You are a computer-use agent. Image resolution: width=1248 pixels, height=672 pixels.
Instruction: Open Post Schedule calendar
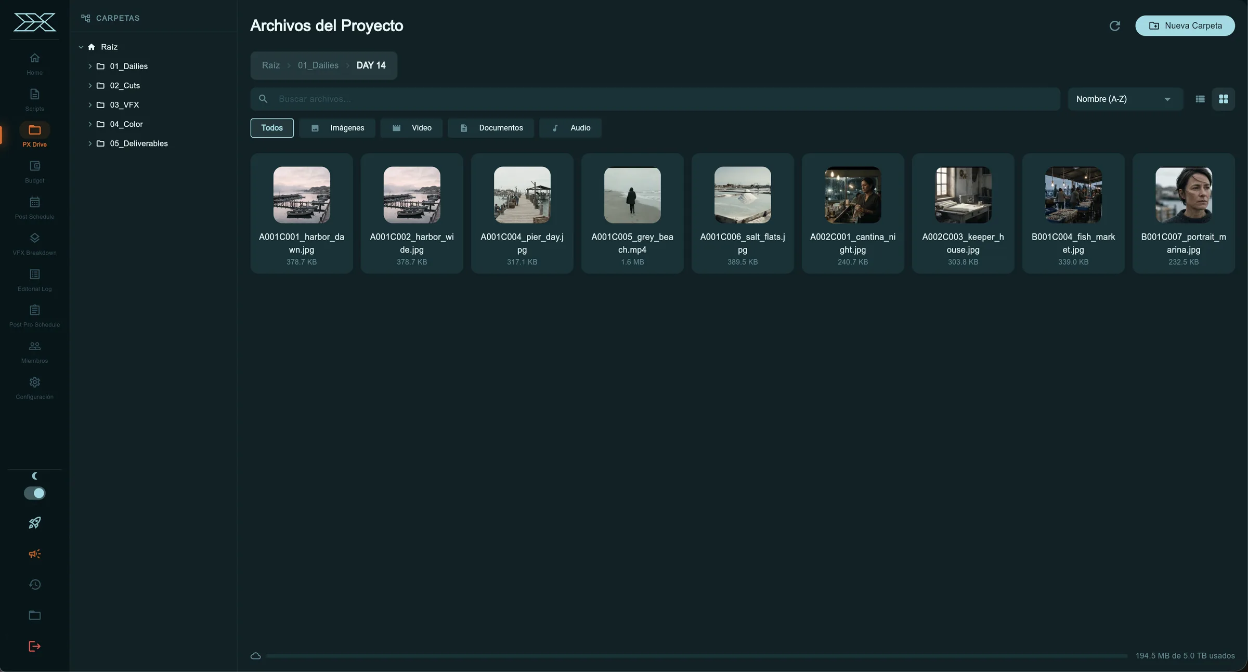coord(34,208)
